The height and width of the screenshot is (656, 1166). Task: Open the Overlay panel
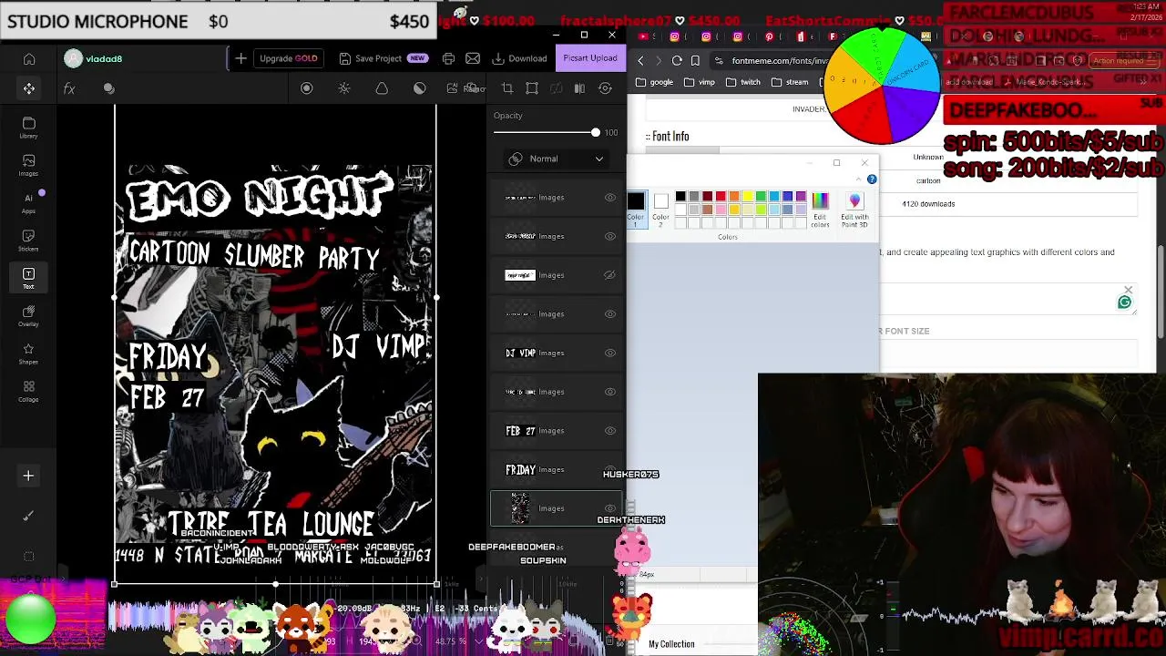tap(28, 316)
